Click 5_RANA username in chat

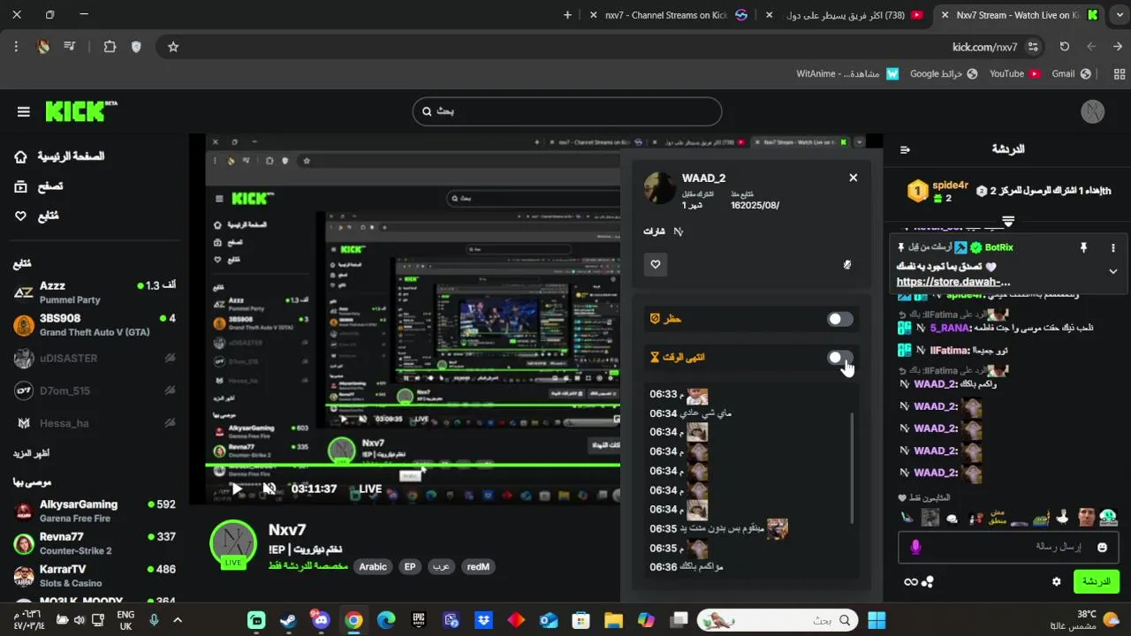point(949,328)
